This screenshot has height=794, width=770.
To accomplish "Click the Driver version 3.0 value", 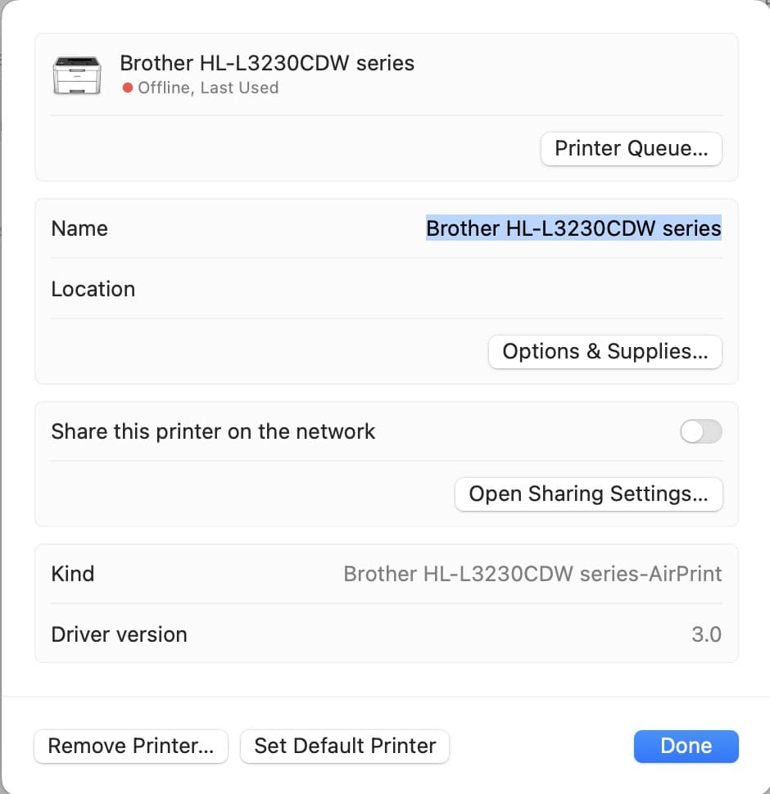I will point(706,634).
